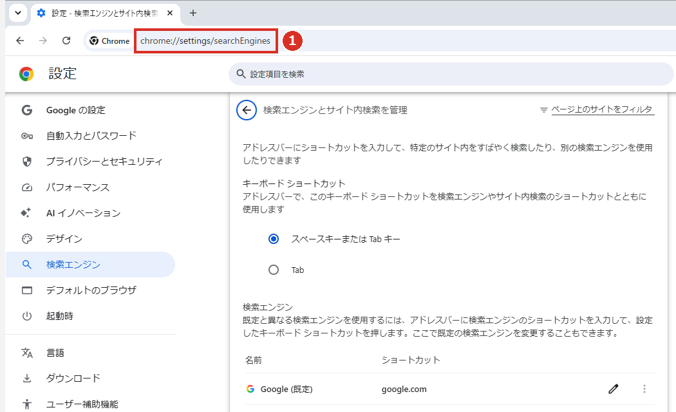The width and height of the screenshot is (676, 412).
Task: Open a new tab with plus button
Action: pos(193,14)
